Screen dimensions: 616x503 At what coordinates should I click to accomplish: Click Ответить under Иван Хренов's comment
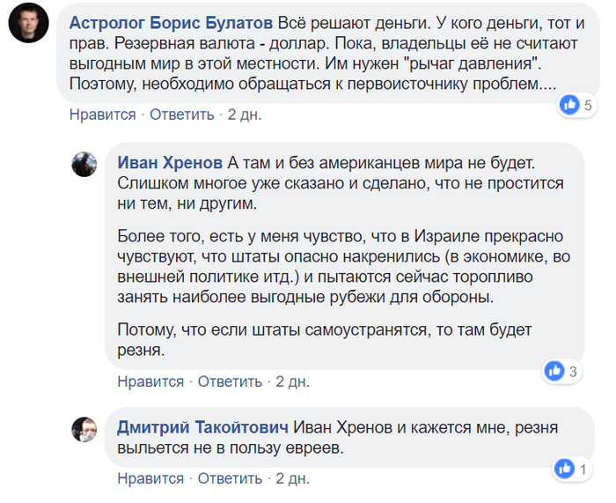pyautogui.click(x=230, y=381)
